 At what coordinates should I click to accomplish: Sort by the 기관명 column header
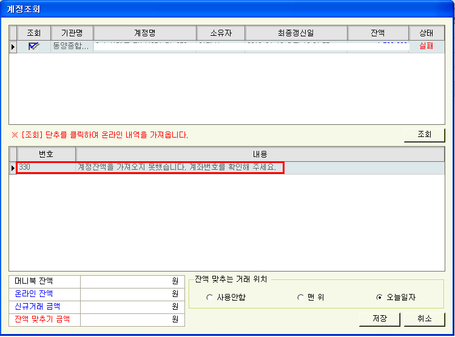click(x=72, y=33)
